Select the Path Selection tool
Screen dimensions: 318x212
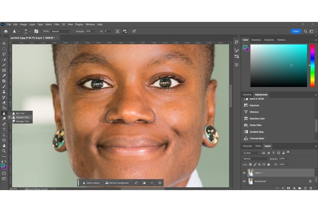[4, 135]
